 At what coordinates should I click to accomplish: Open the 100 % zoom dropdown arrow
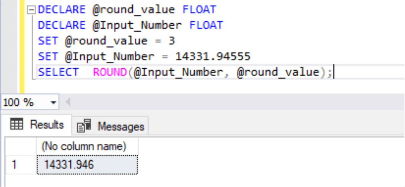[x=53, y=103]
